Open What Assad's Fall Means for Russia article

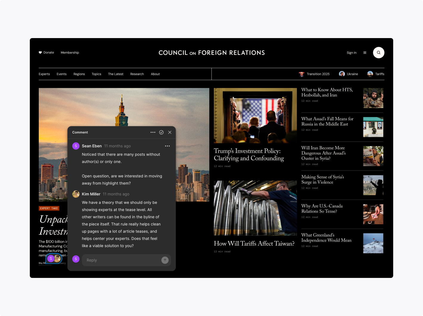327,121
